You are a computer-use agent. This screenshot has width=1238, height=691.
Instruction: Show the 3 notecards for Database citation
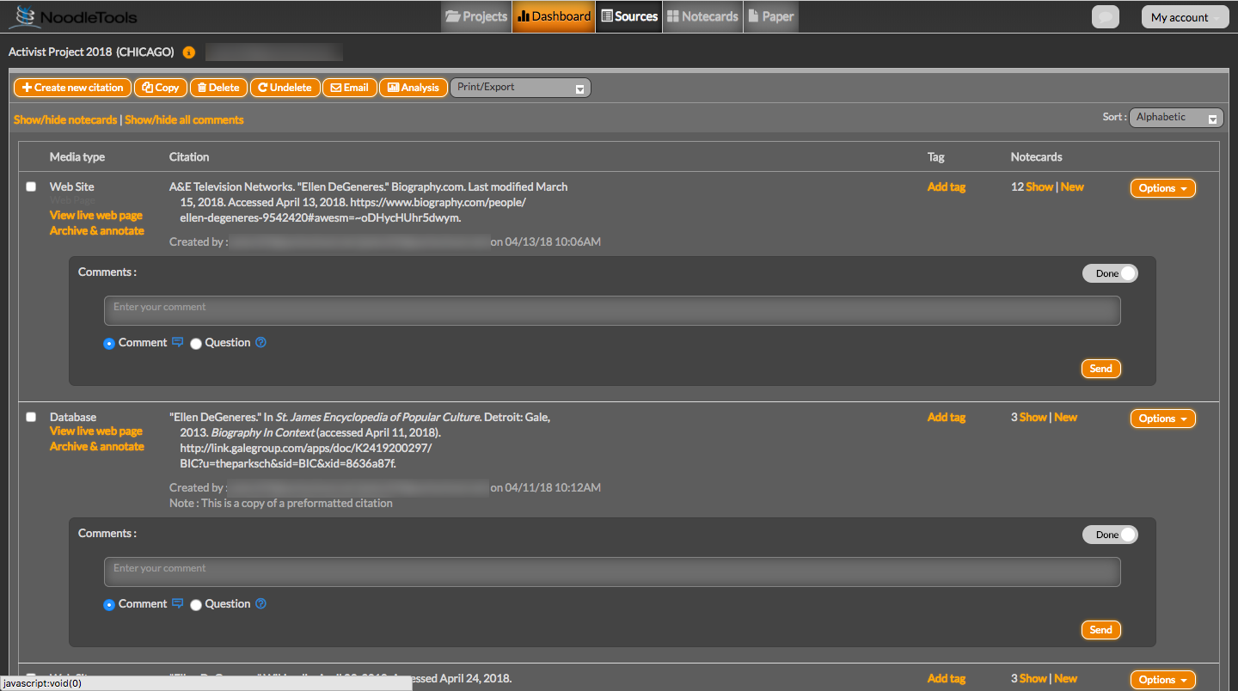pyautogui.click(x=1033, y=417)
